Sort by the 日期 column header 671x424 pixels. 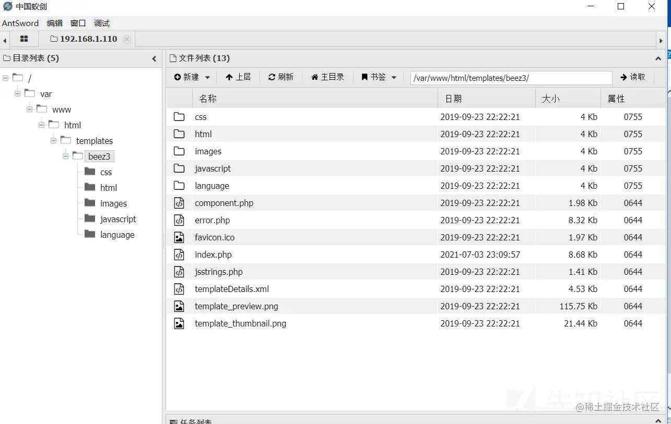487,99
